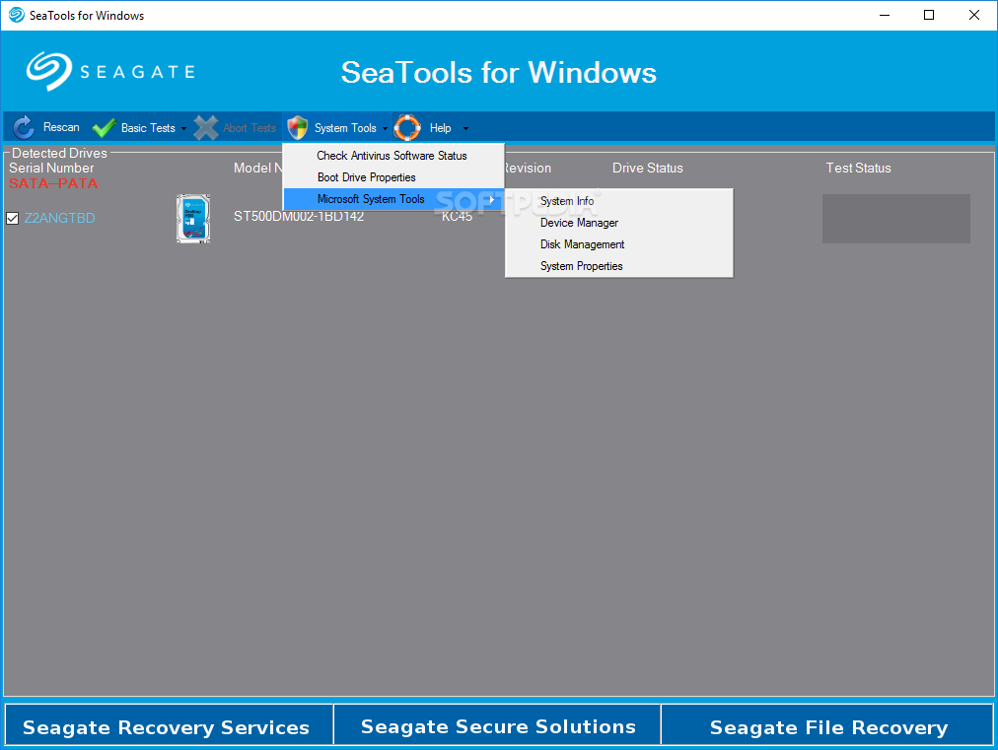Click the hard drive image for Z2ANGTBD
The image size is (998, 750).
coord(193,218)
